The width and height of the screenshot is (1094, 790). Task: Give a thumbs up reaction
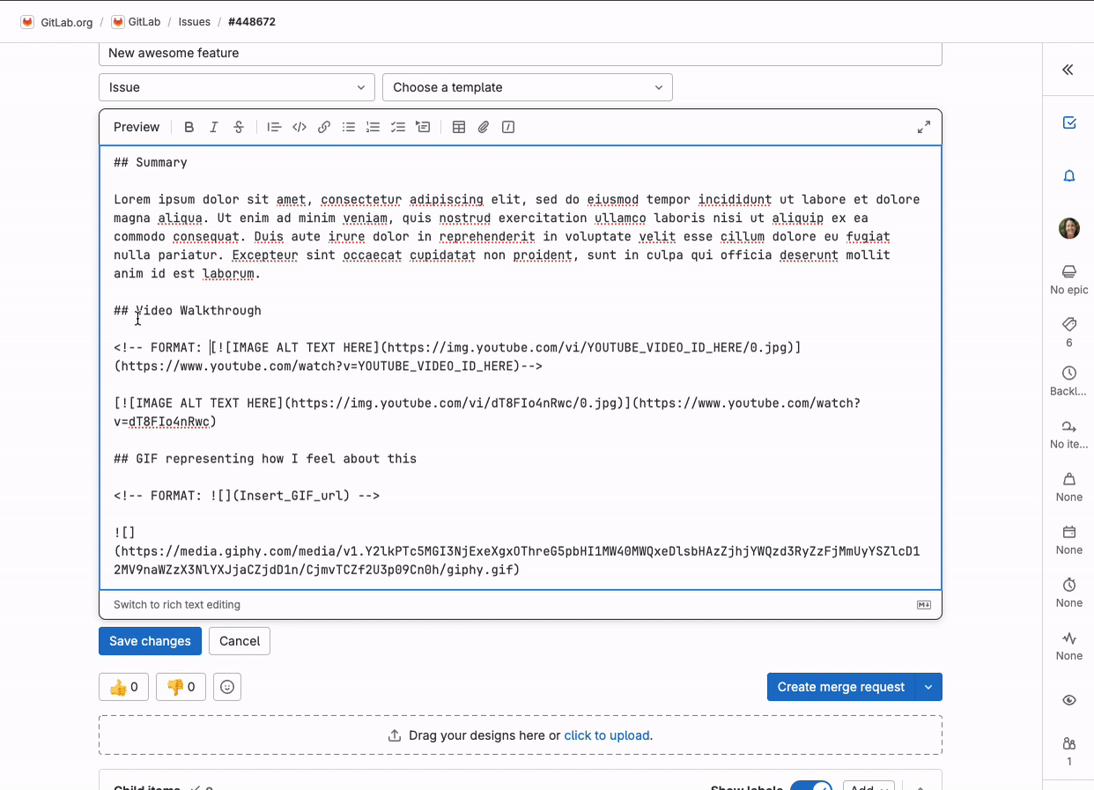[123, 687]
